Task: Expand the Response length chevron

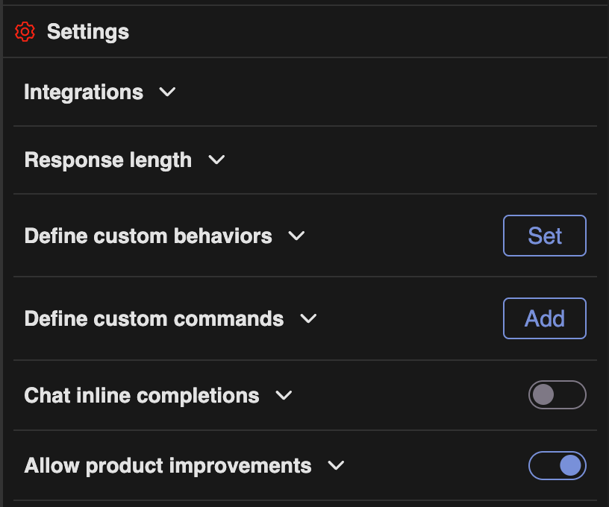Action: [216, 160]
